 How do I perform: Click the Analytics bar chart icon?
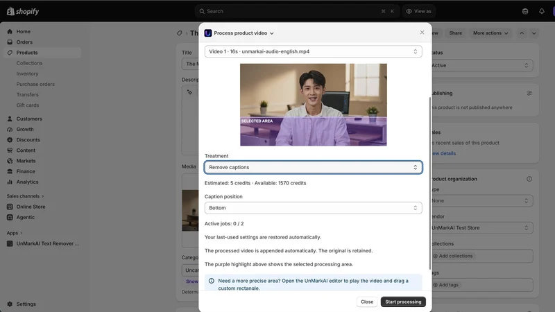[x=10, y=182]
